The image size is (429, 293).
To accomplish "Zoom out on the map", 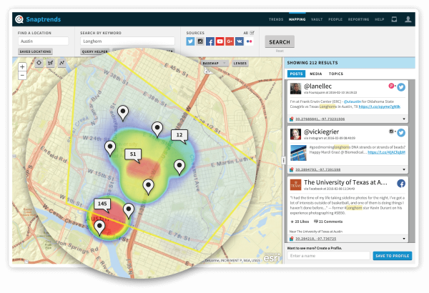I will click(x=22, y=75).
